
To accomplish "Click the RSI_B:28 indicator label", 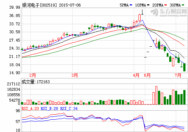I will click(50, 108).
